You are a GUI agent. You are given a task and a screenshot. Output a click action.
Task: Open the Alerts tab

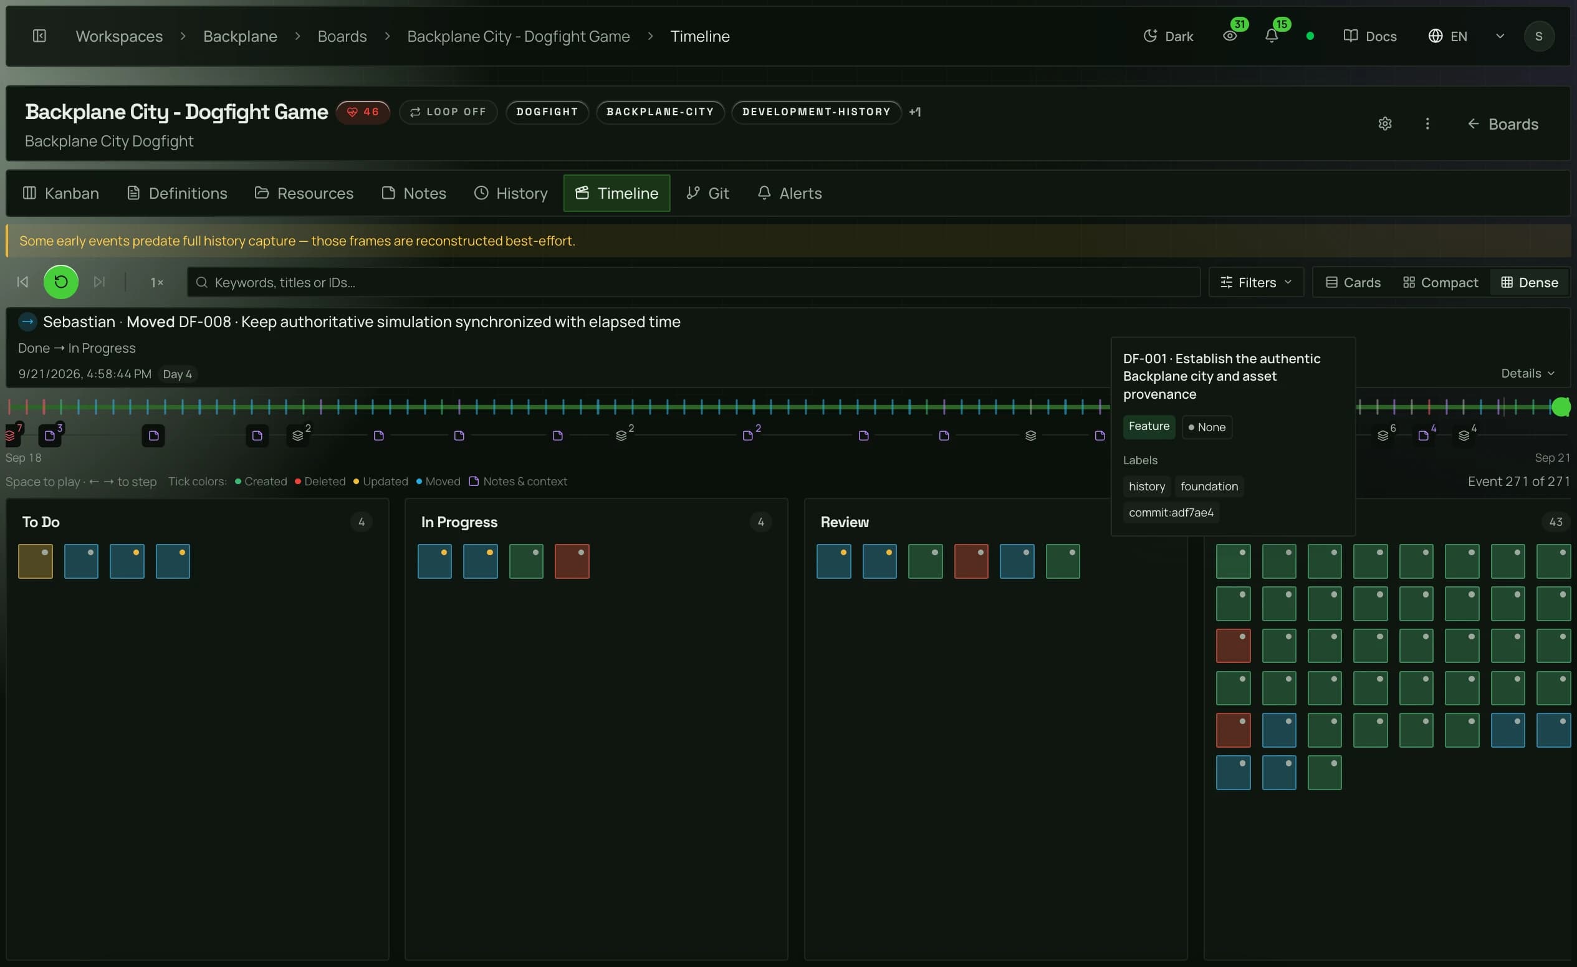[789, 193]
